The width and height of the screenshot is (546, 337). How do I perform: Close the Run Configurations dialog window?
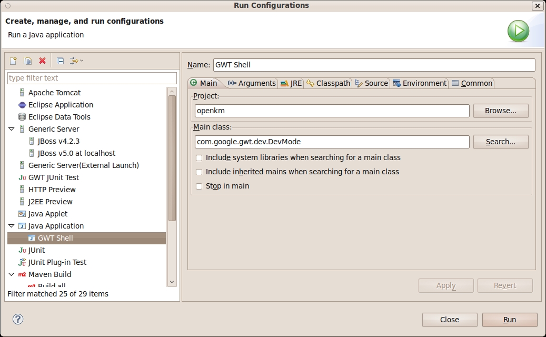click(x=537, y=6)
